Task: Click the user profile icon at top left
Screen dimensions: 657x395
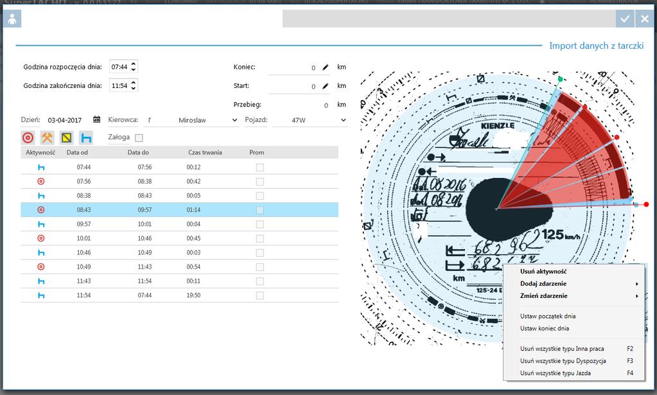Action: [12, 19]
